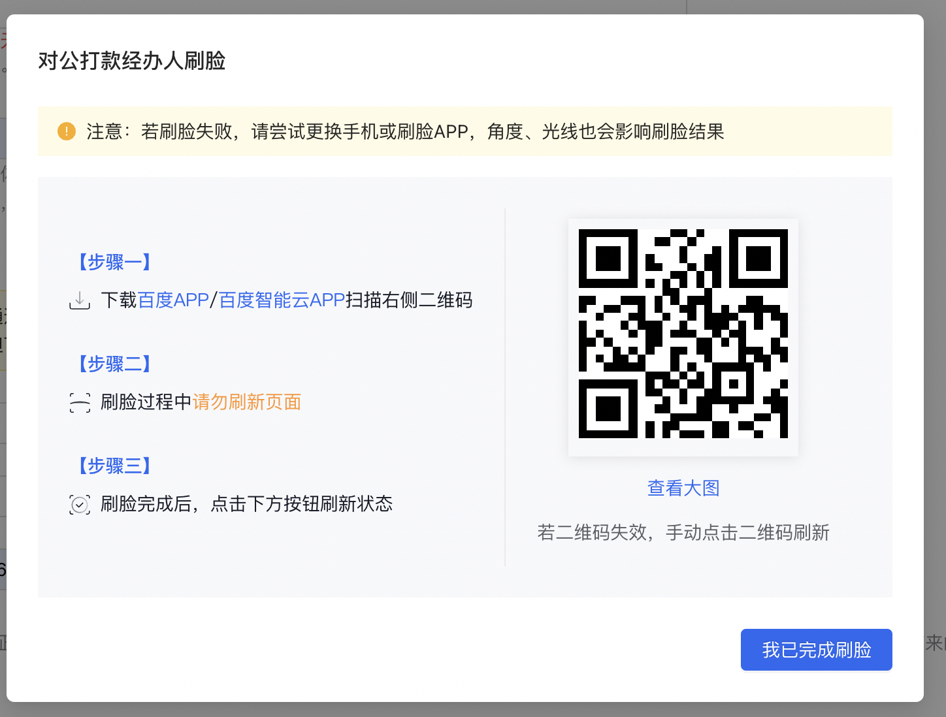Open the 百度APP download link

(x=173, y=300)
